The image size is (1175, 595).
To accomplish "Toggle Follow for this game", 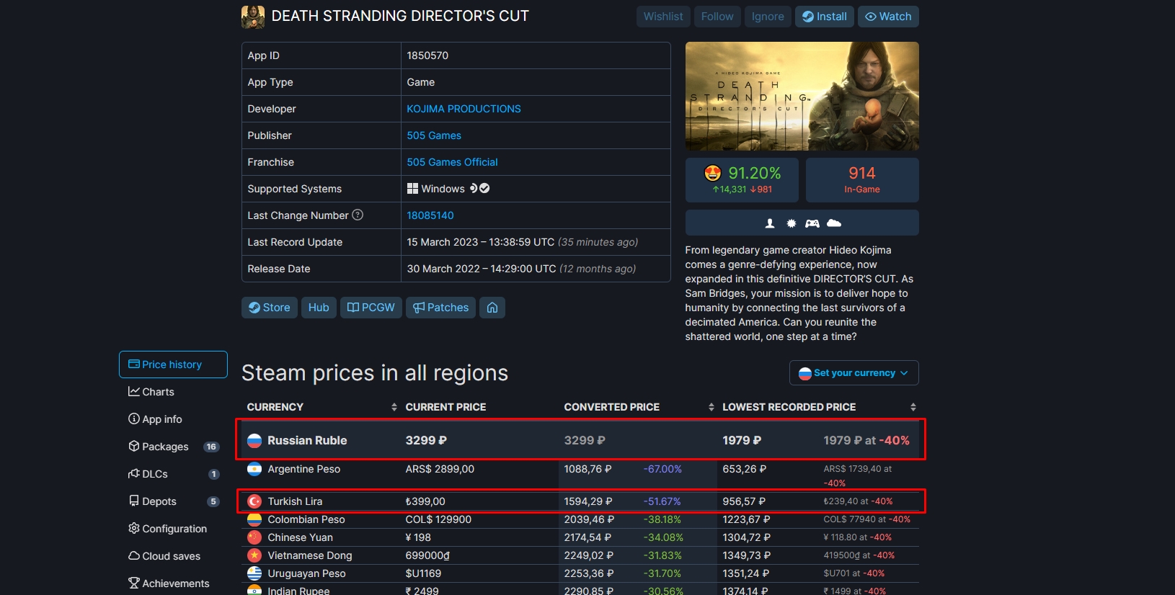I will tap(717, 17).
